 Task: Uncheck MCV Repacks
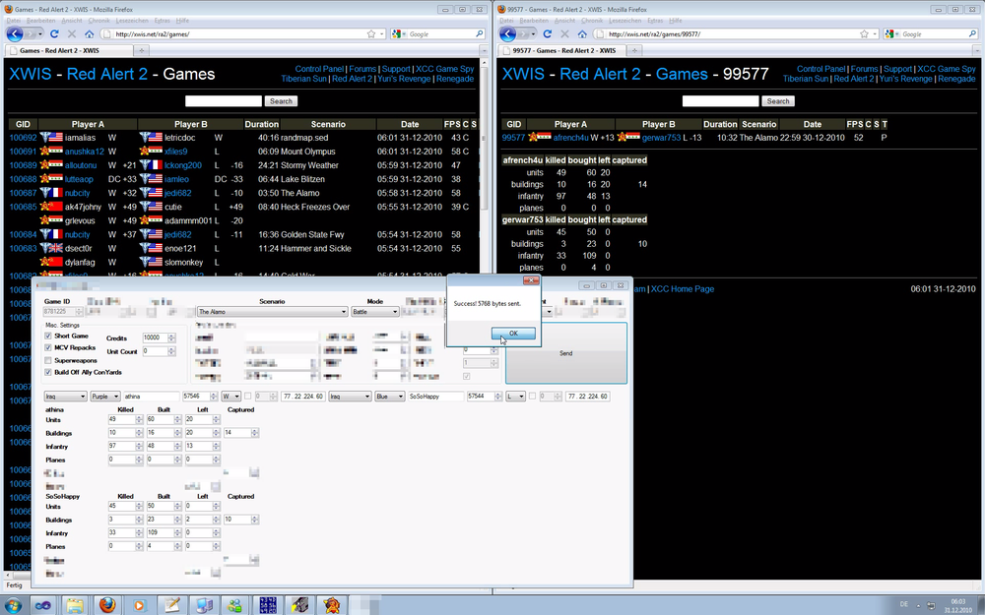(x=47, y=347)
